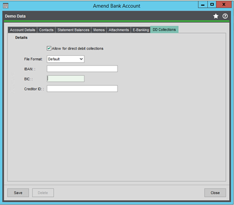Open help via question mark icon

click(x=225, y=16)
